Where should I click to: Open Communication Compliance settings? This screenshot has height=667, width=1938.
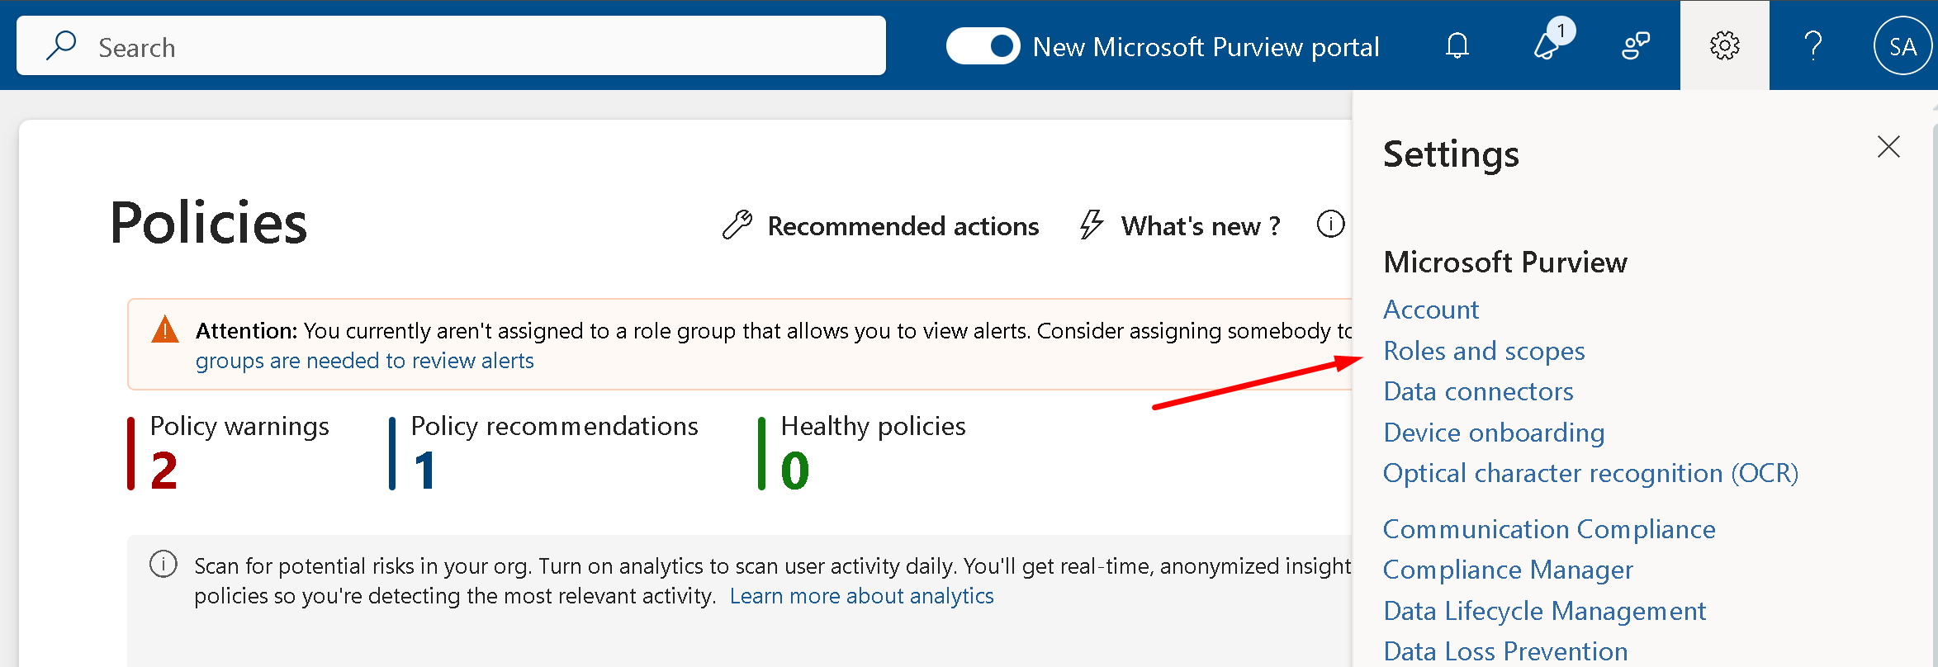click(x=1549, y=529)
